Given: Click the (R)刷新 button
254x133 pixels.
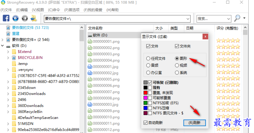Looking at the screenshot, I should coord(194,123).
